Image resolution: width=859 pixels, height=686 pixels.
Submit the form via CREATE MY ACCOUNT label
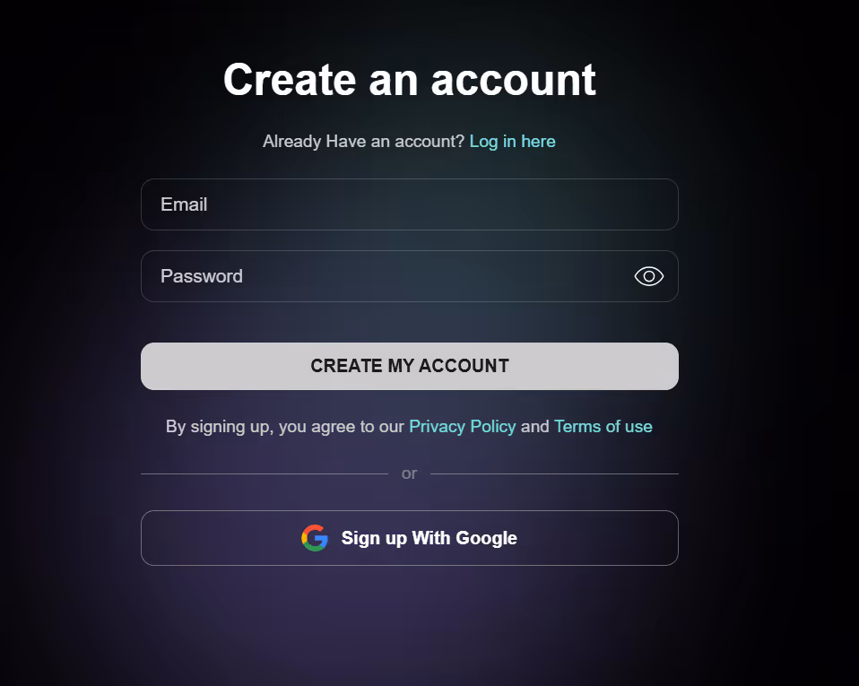pos(410,366)
